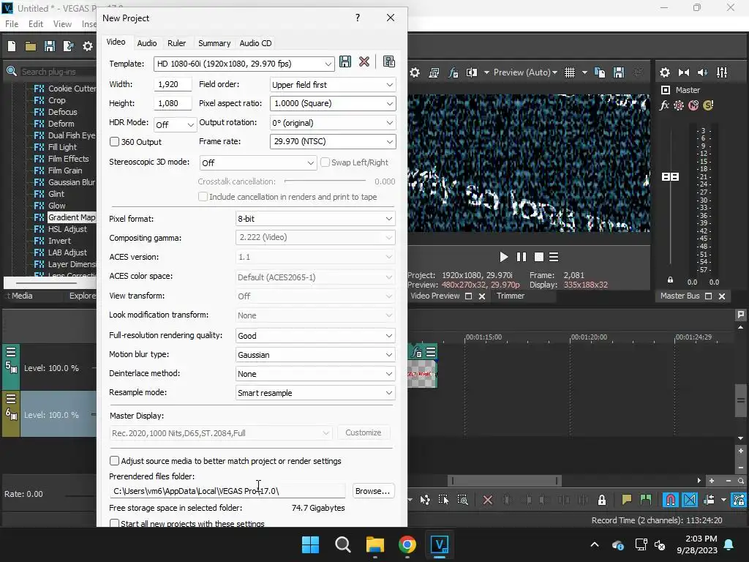Open the Motion blur type dropdown
The width and height of the screenshot is (749, 562).
pyautogui.click(x=315, y=355)
